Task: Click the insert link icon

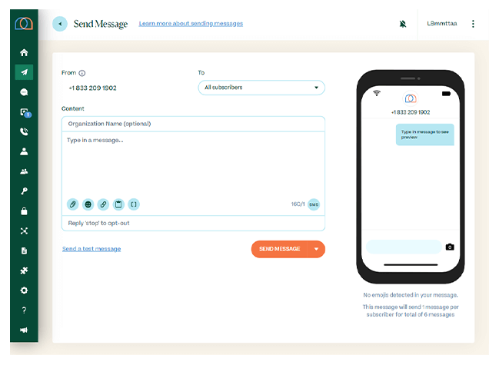Action: click(103, 204)
